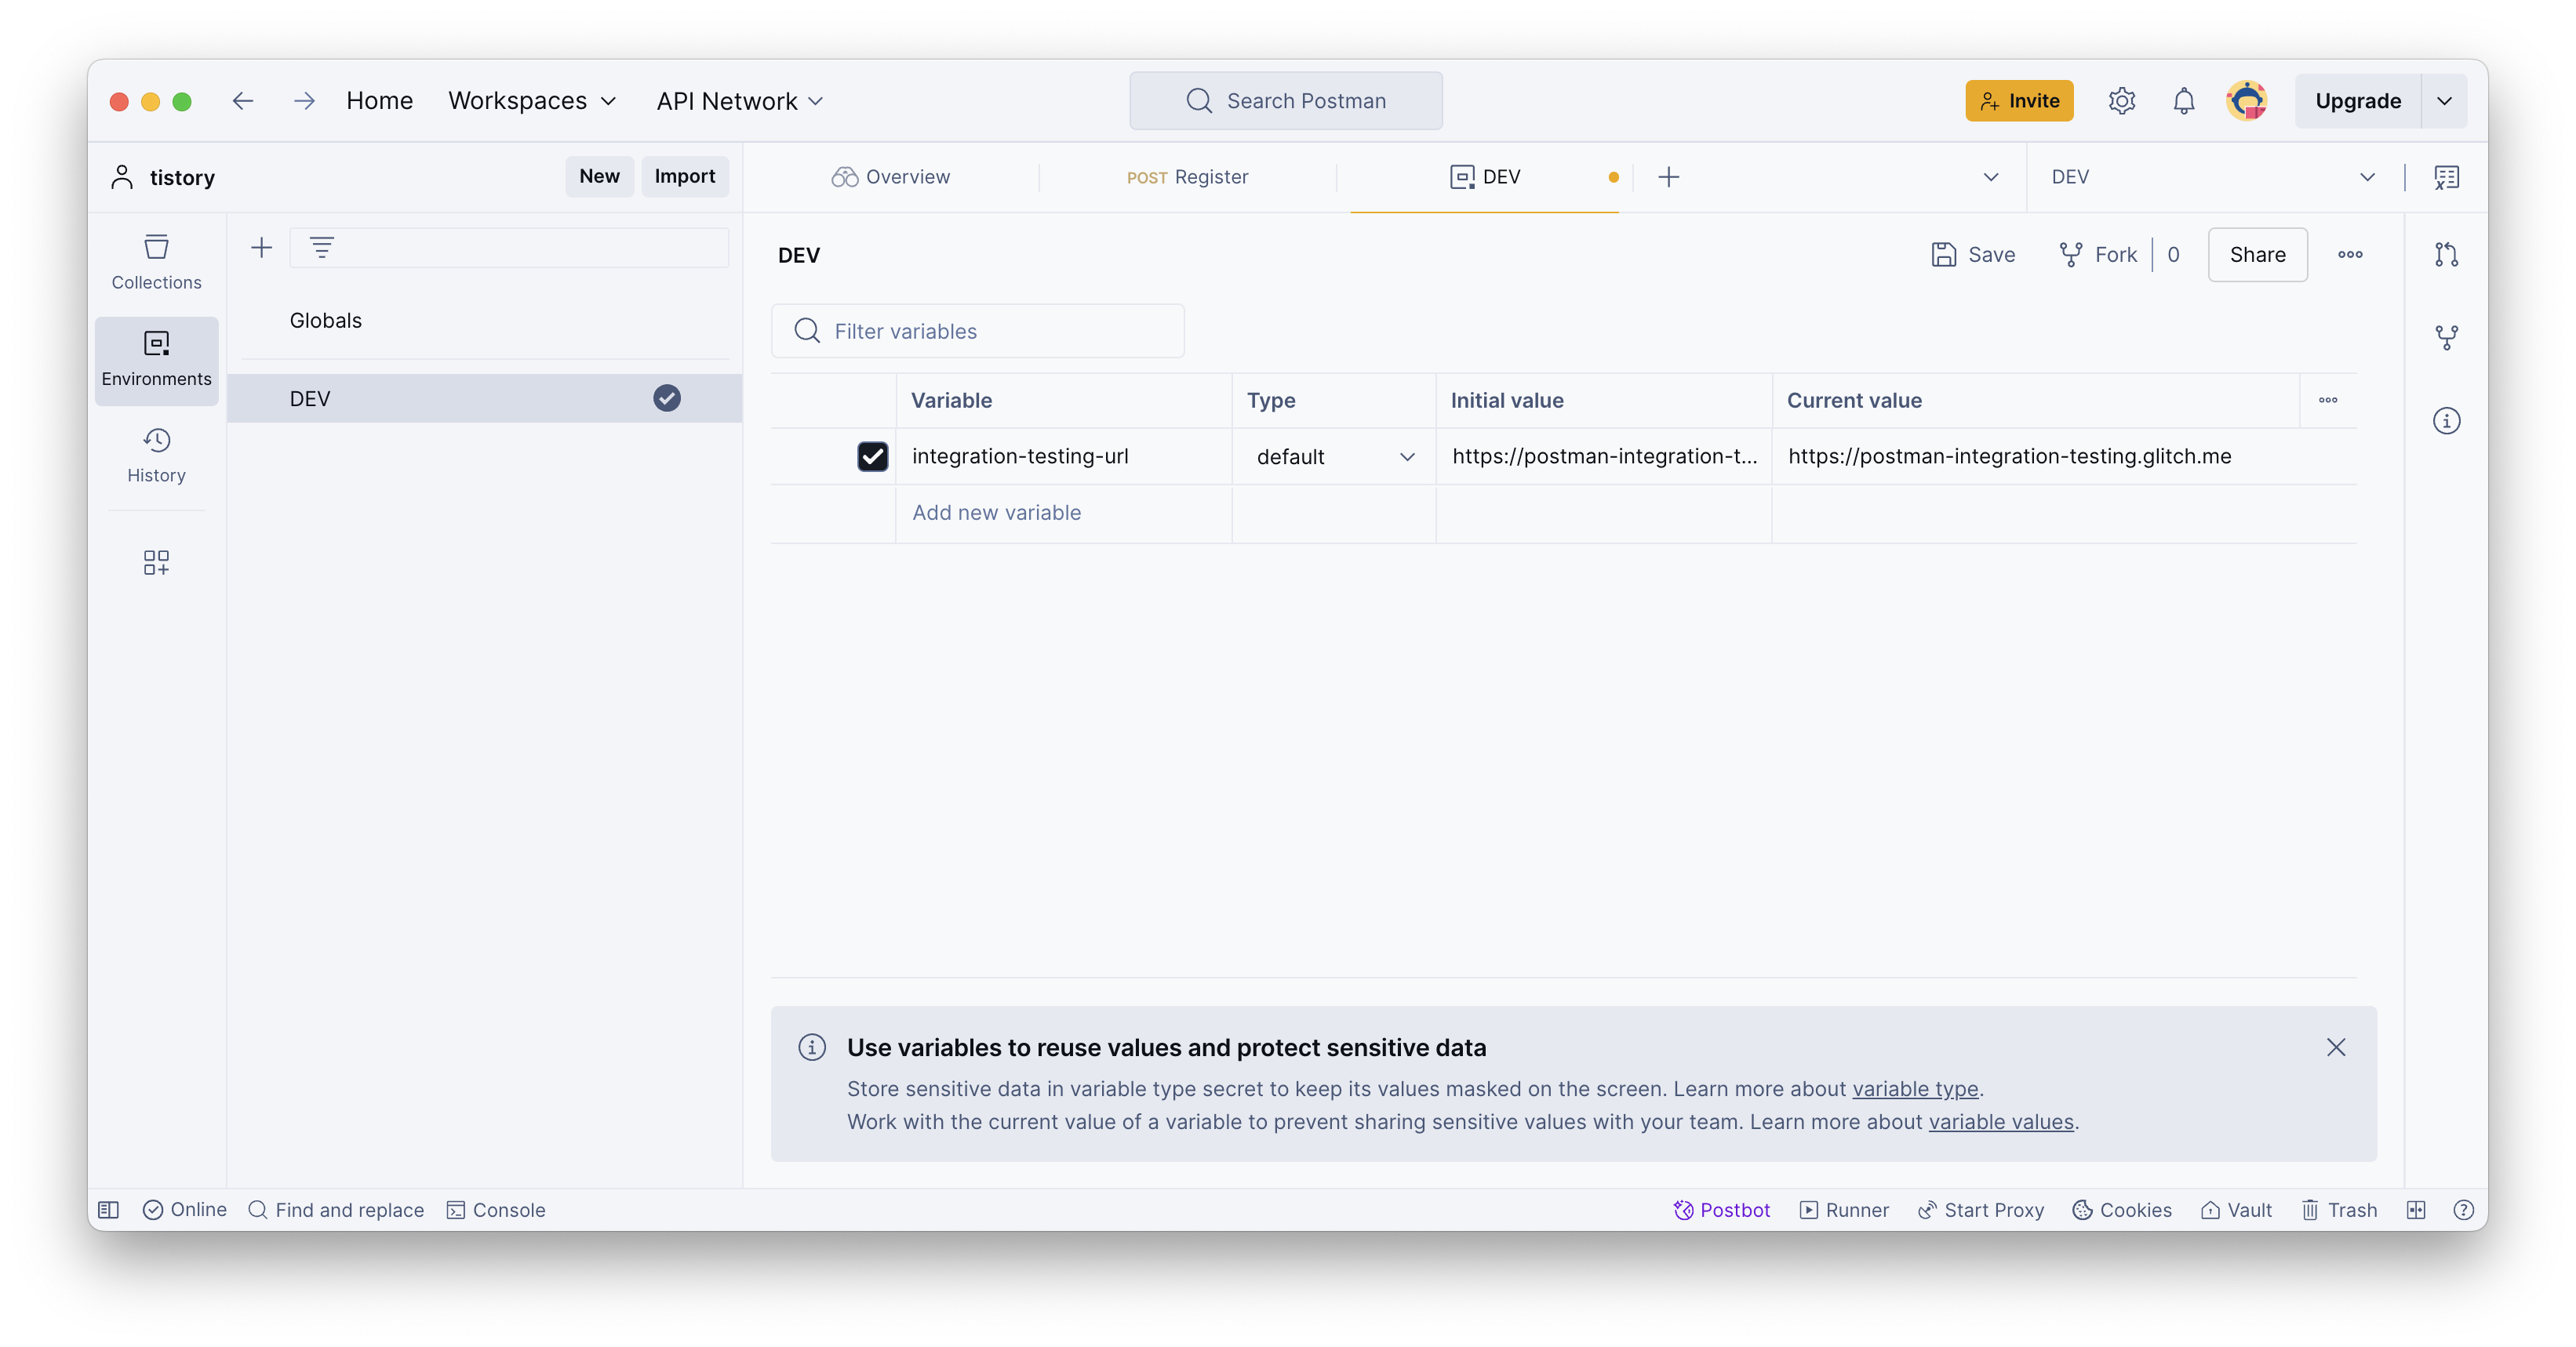This screenshot has width=2576, height=1347.
Task: Toggle the sidebar visibility icon in status bar
Action: (x=109, y=1210)
